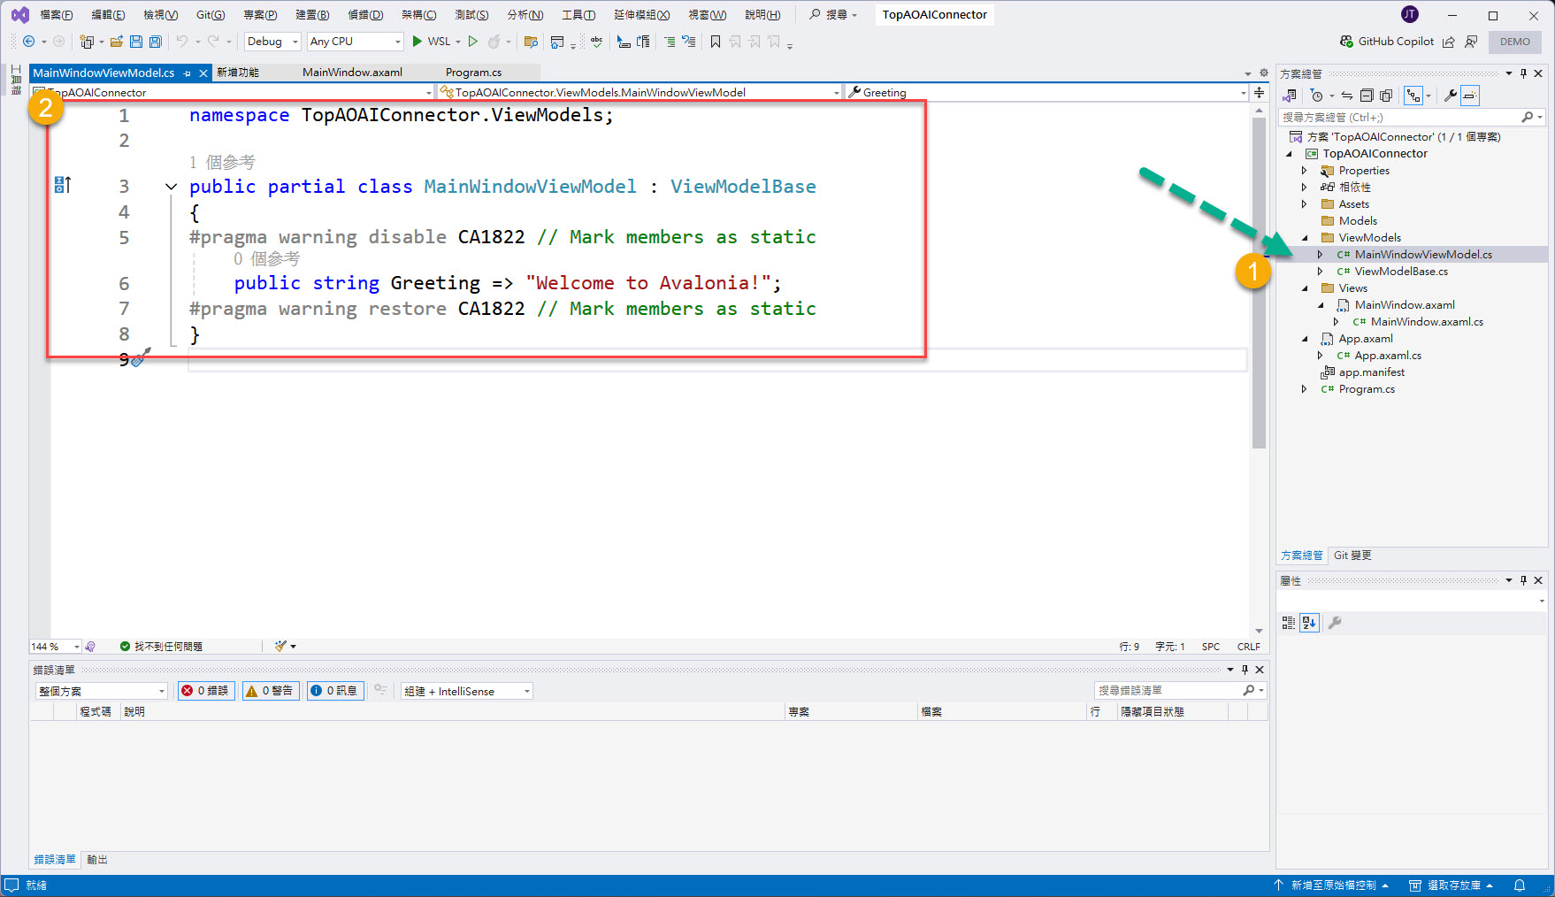Toggle Preview Selected Items in Solution Explorer toolbar

pyautogui.click(x=1470, y=96)
